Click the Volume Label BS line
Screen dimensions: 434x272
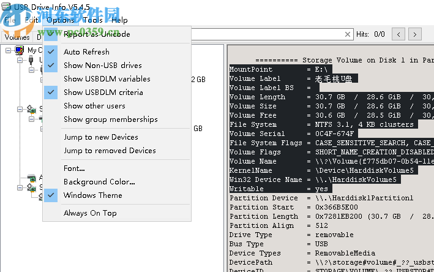pyautogui.click(x=274, y=88)
